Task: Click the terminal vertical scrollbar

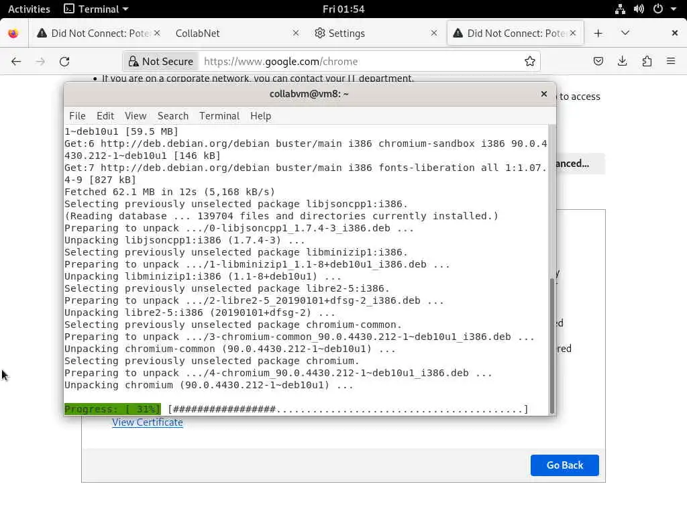Action: click(x=552, y=346)
